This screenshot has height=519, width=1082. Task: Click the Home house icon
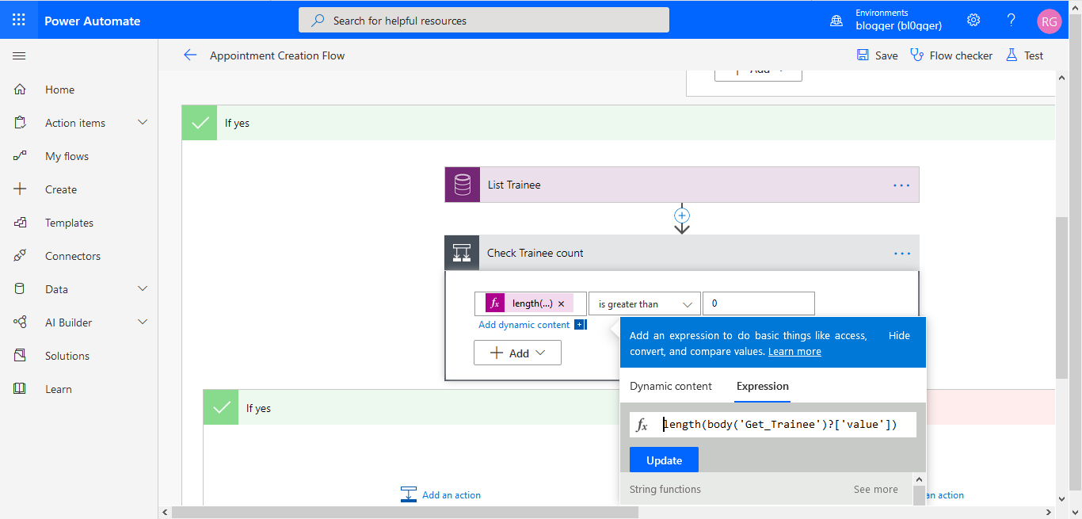(x=20, y=90)
